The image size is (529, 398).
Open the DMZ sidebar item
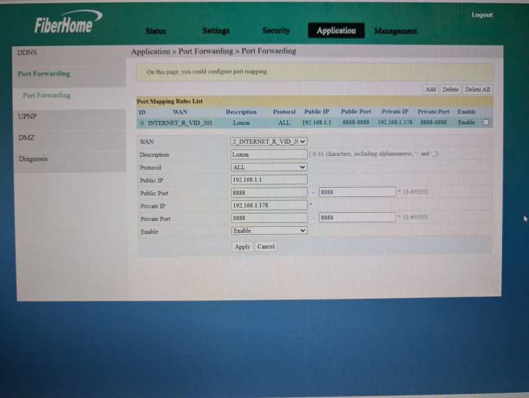point(26,138)
